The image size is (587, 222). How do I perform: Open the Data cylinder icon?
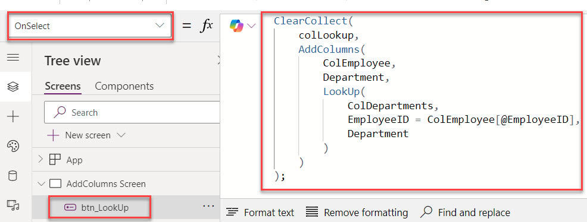[13, 176]
